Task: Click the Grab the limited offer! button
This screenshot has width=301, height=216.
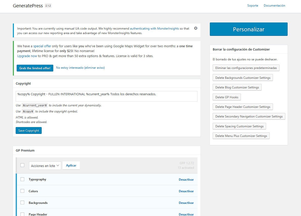Action: [x=35, y=68]
